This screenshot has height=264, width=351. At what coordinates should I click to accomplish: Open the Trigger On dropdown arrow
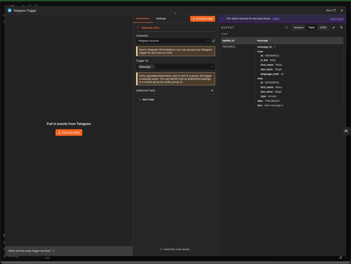pyautogui.click(x=212, y=67)
